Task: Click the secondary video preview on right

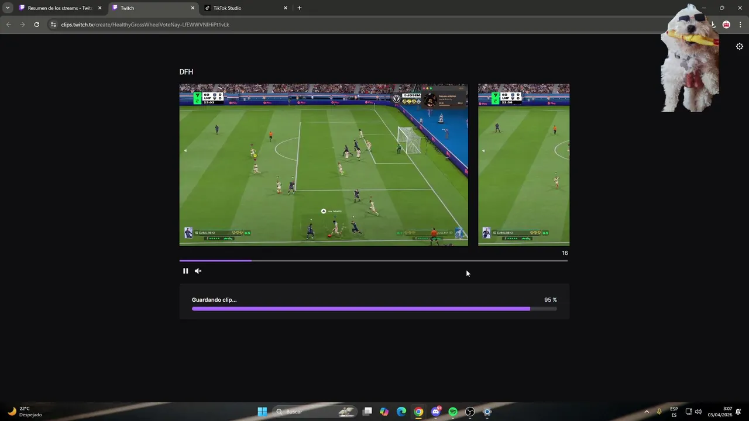Action: 524,164
